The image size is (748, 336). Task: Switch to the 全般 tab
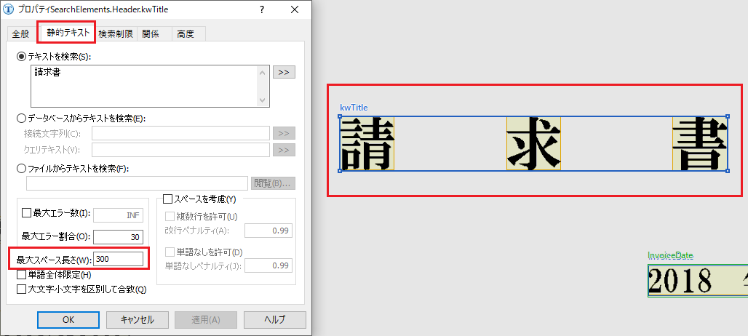pos(20,34)
